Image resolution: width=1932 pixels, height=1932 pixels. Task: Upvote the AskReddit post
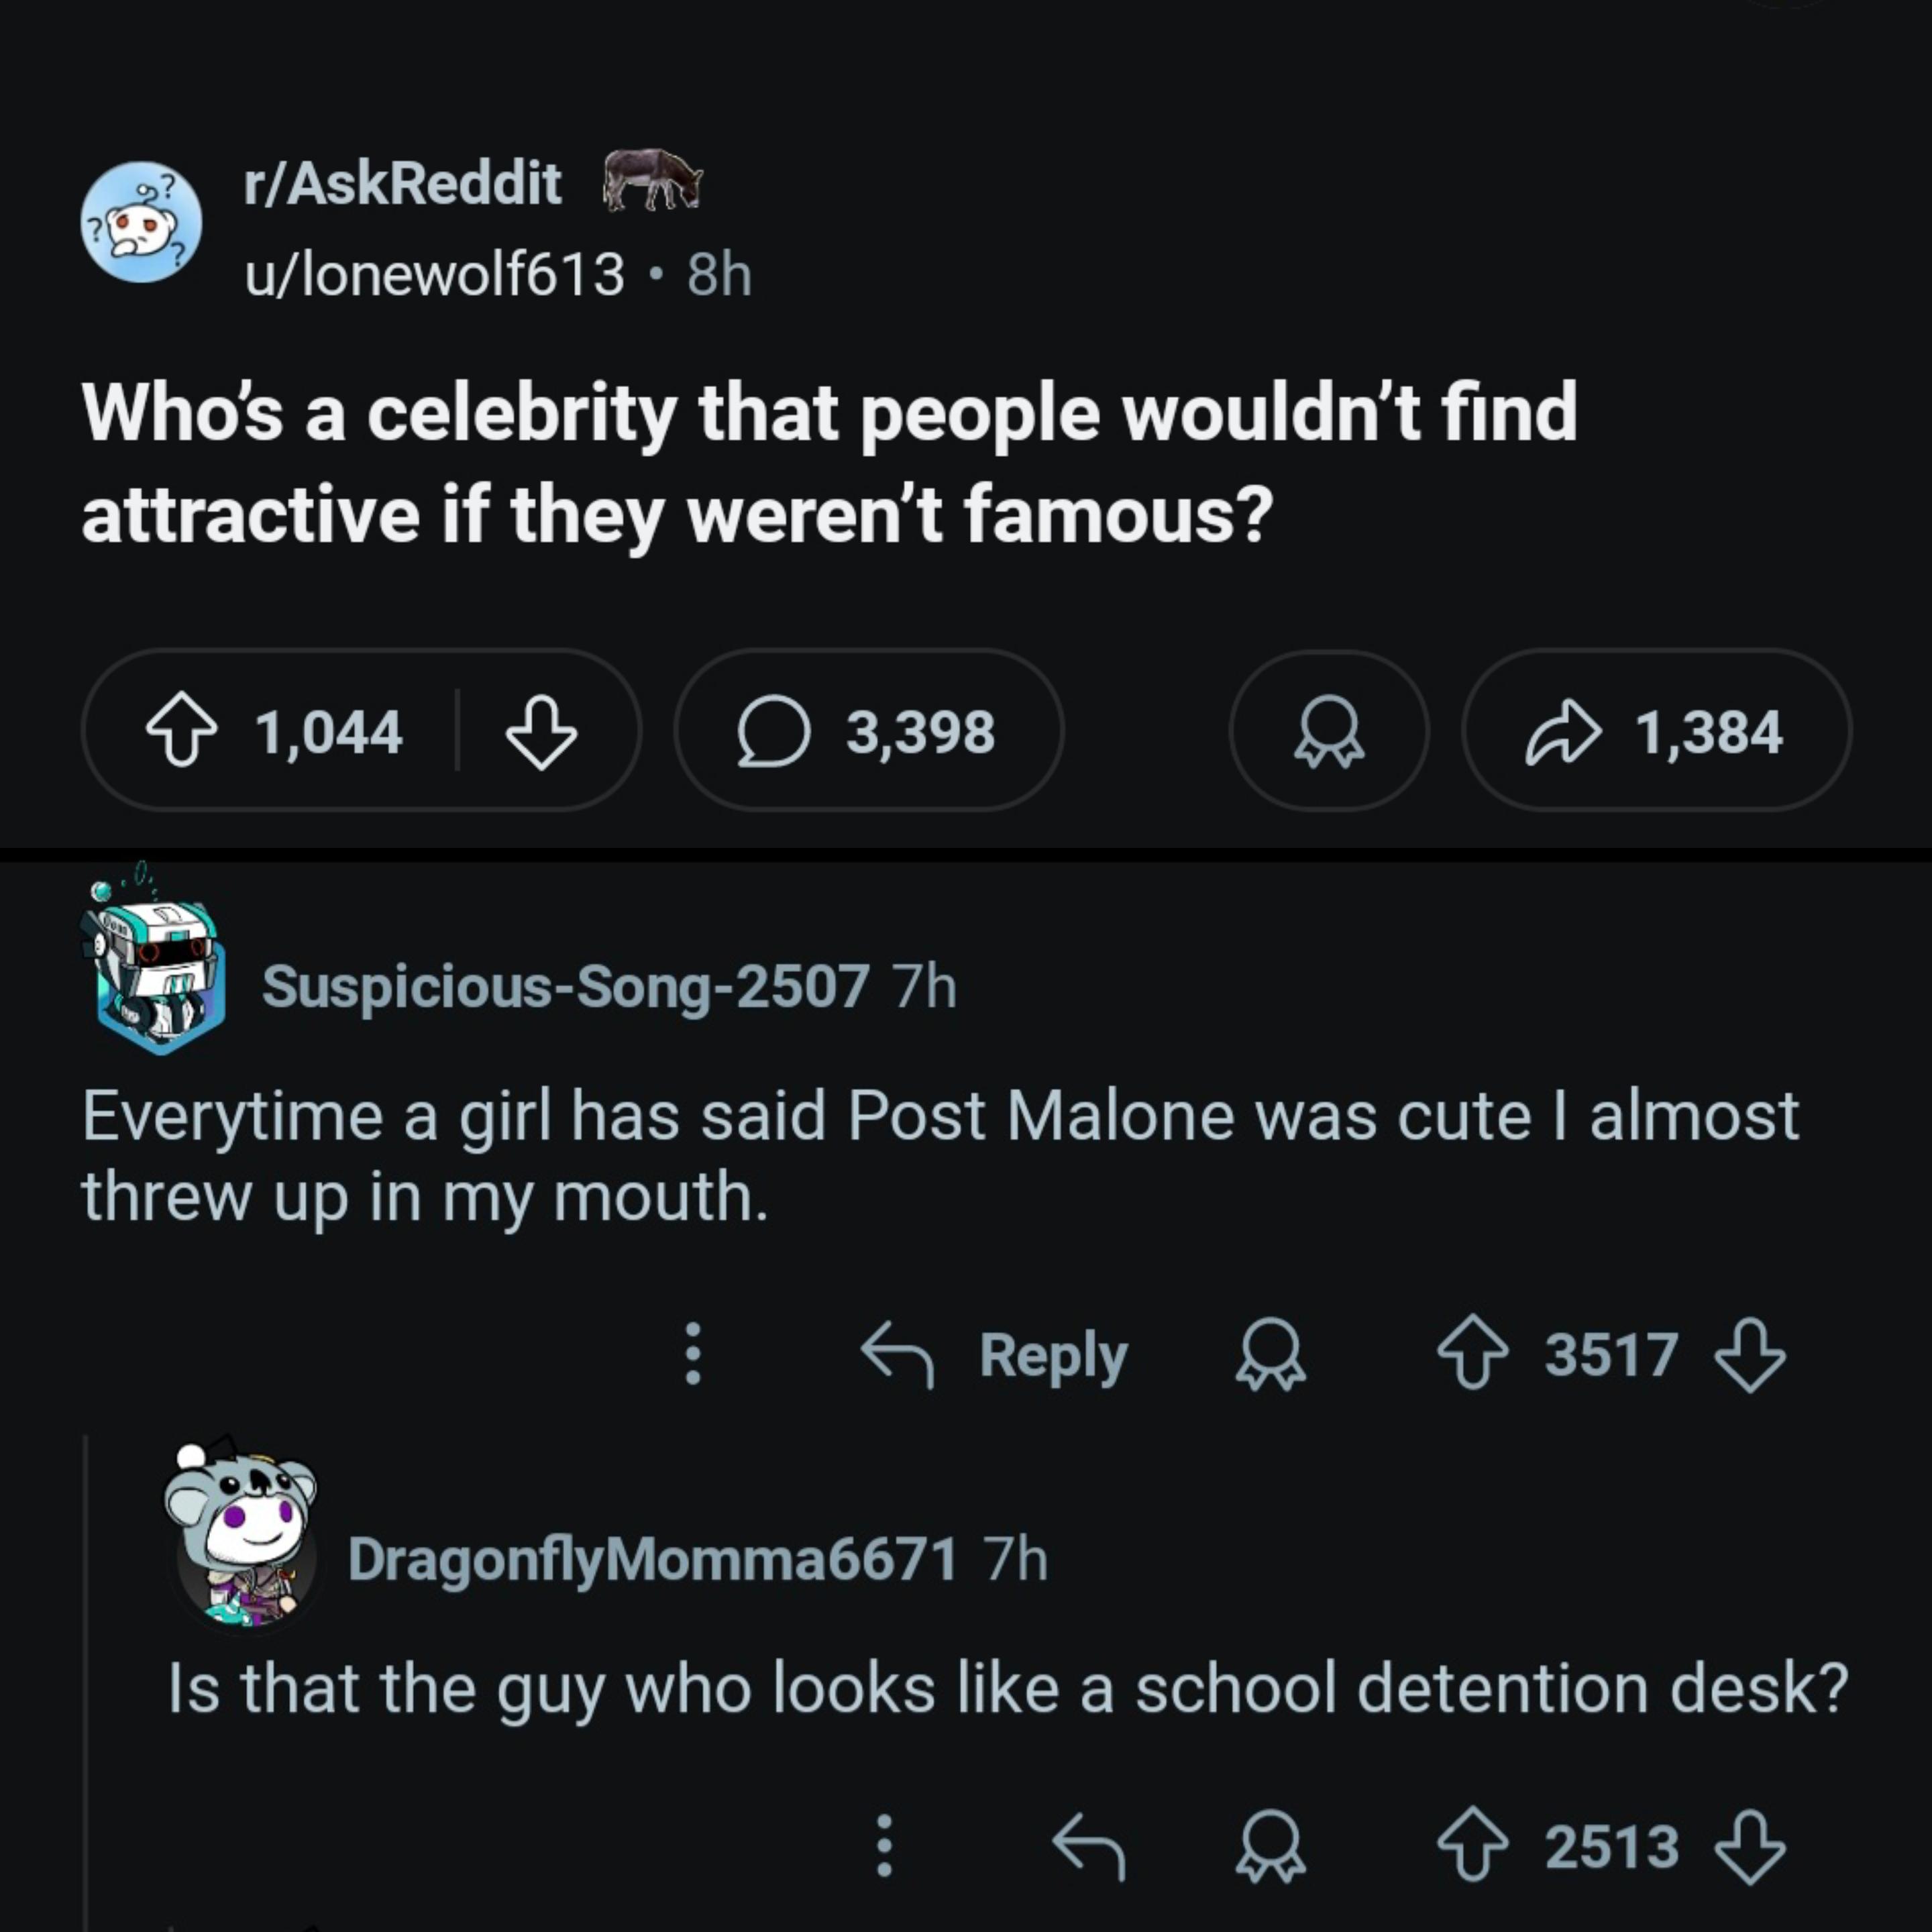182,732
